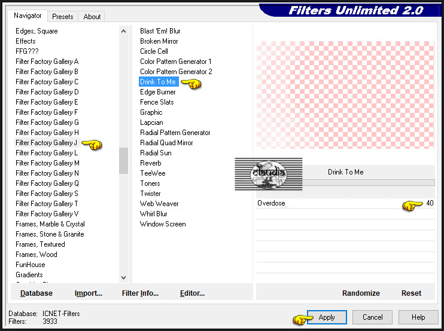
Task: Select the FunHouse category
Action: [31, 265]
